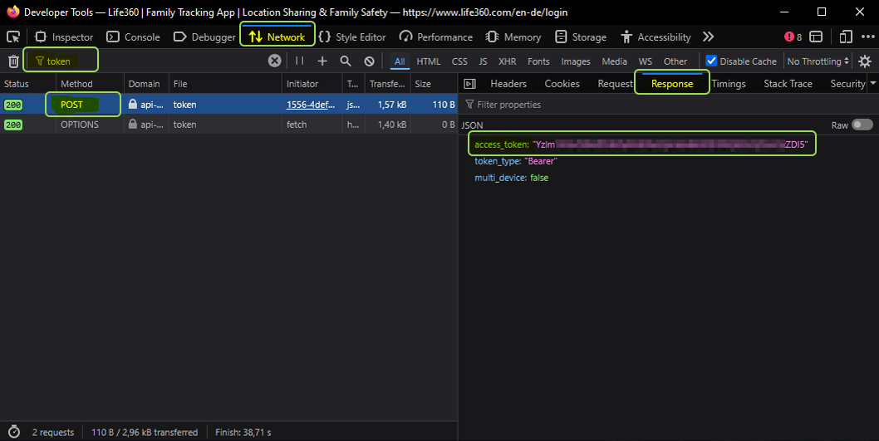
Task: Select the All request filter
Action: (x=400, y=61)
